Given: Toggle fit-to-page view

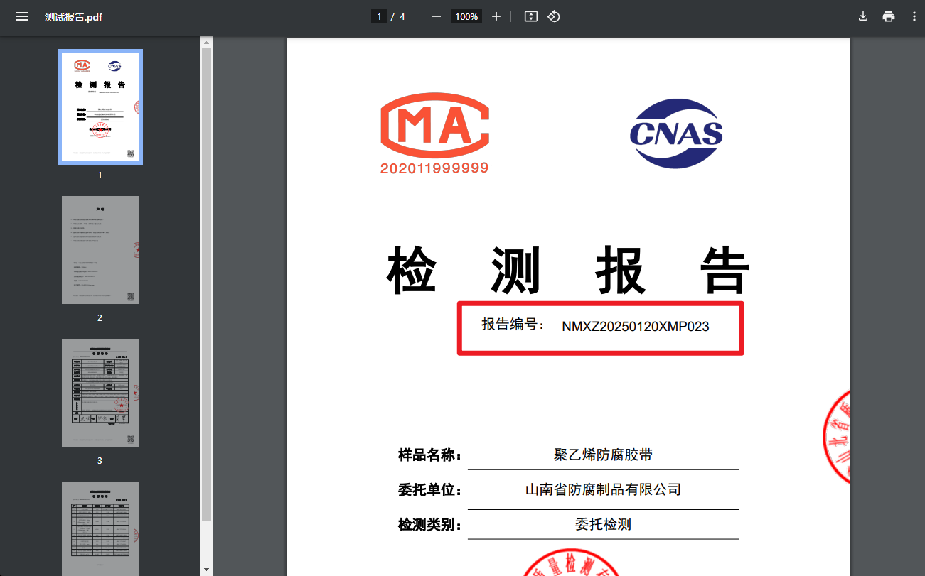Looking at the screenshot, I should (530, 16).
